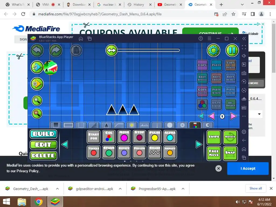
Task: Zoom out with the minus magnifier
Action: [37, 114]
